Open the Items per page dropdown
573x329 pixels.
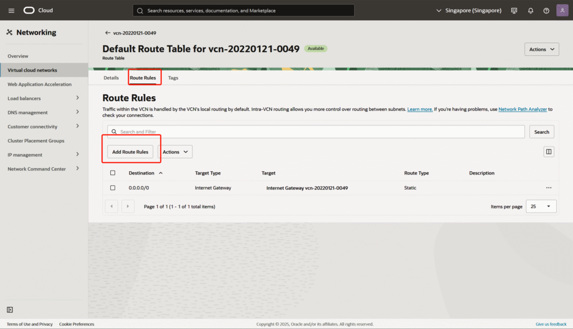[541, 206]
